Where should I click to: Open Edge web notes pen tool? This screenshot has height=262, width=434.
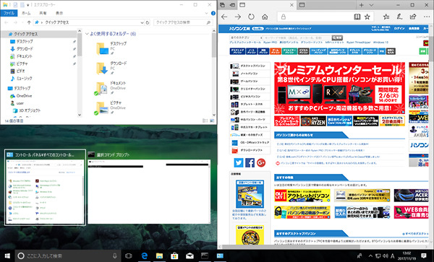tap(399, 17)
